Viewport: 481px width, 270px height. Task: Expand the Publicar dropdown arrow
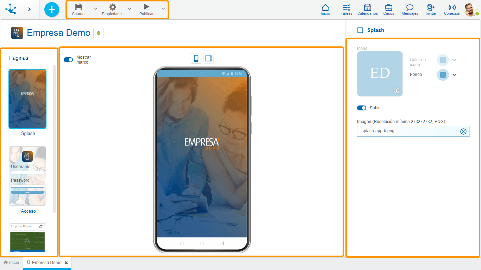[163, 9]
